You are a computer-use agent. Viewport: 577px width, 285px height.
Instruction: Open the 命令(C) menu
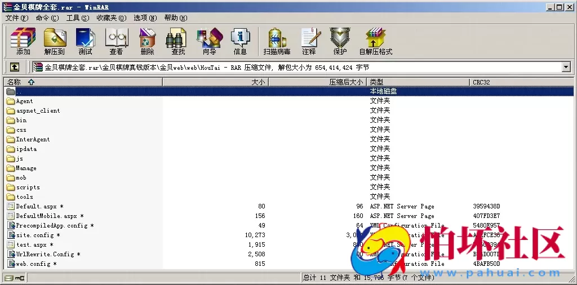click(x=47, y=17)
